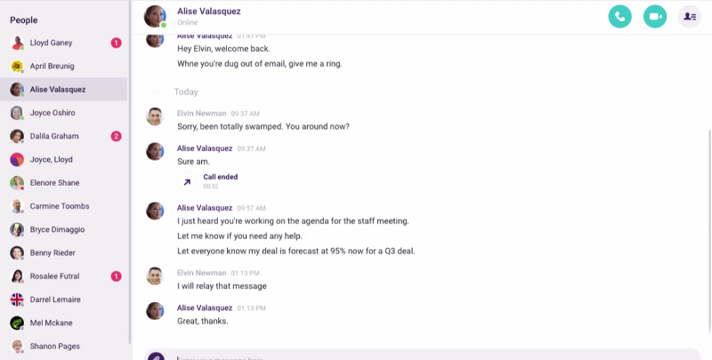The height and width of the screenshot is (360, 712).
Task: Click the message input field
Action: click(427, 356)
